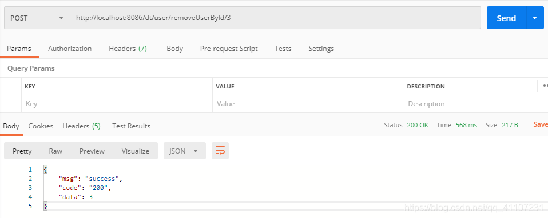Open the request Headers (7) tab
Image resolution: width=548 pixels, height=218 pixels.
coord(128,49)
